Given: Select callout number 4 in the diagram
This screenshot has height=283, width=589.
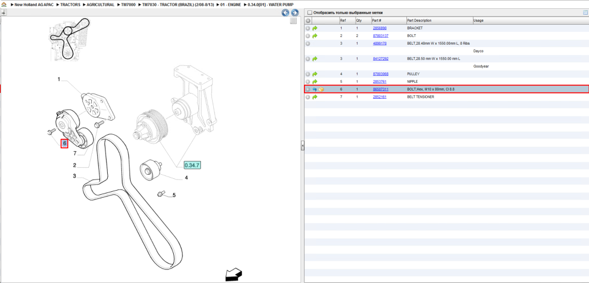Looking at the screenshot, I should click(186, 178).
